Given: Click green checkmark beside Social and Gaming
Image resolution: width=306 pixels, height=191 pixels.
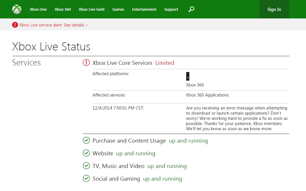Looking at the screenshot, I should (86, 178).
